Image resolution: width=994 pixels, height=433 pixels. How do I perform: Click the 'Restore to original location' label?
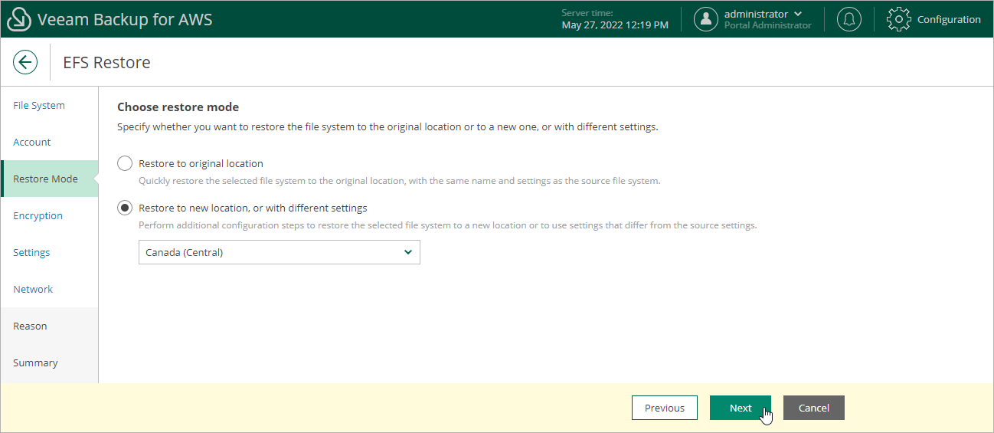[x=201, y=163]
